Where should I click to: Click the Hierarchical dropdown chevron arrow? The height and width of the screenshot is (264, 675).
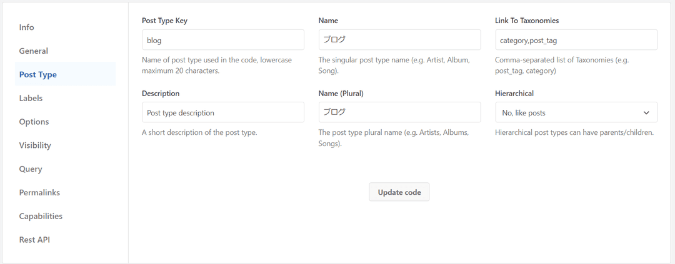[x=646, y=113]
